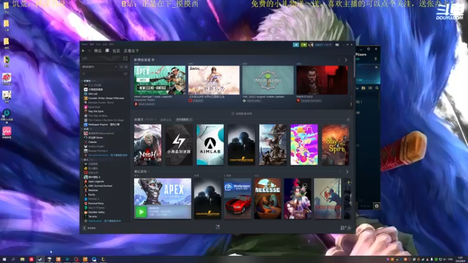The width and height of the screenshot is (468, 263).
Task: Switch to the 库 library tab
Action: [x=107, y=51]
